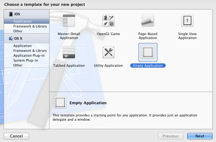This screenshot has width=216, height=142.
Task: Choose the OpenGL Game template icon
Action: (108, 20)
